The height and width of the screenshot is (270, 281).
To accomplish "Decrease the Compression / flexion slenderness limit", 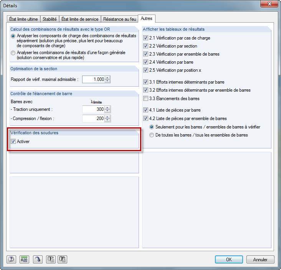I will (107, 120).
